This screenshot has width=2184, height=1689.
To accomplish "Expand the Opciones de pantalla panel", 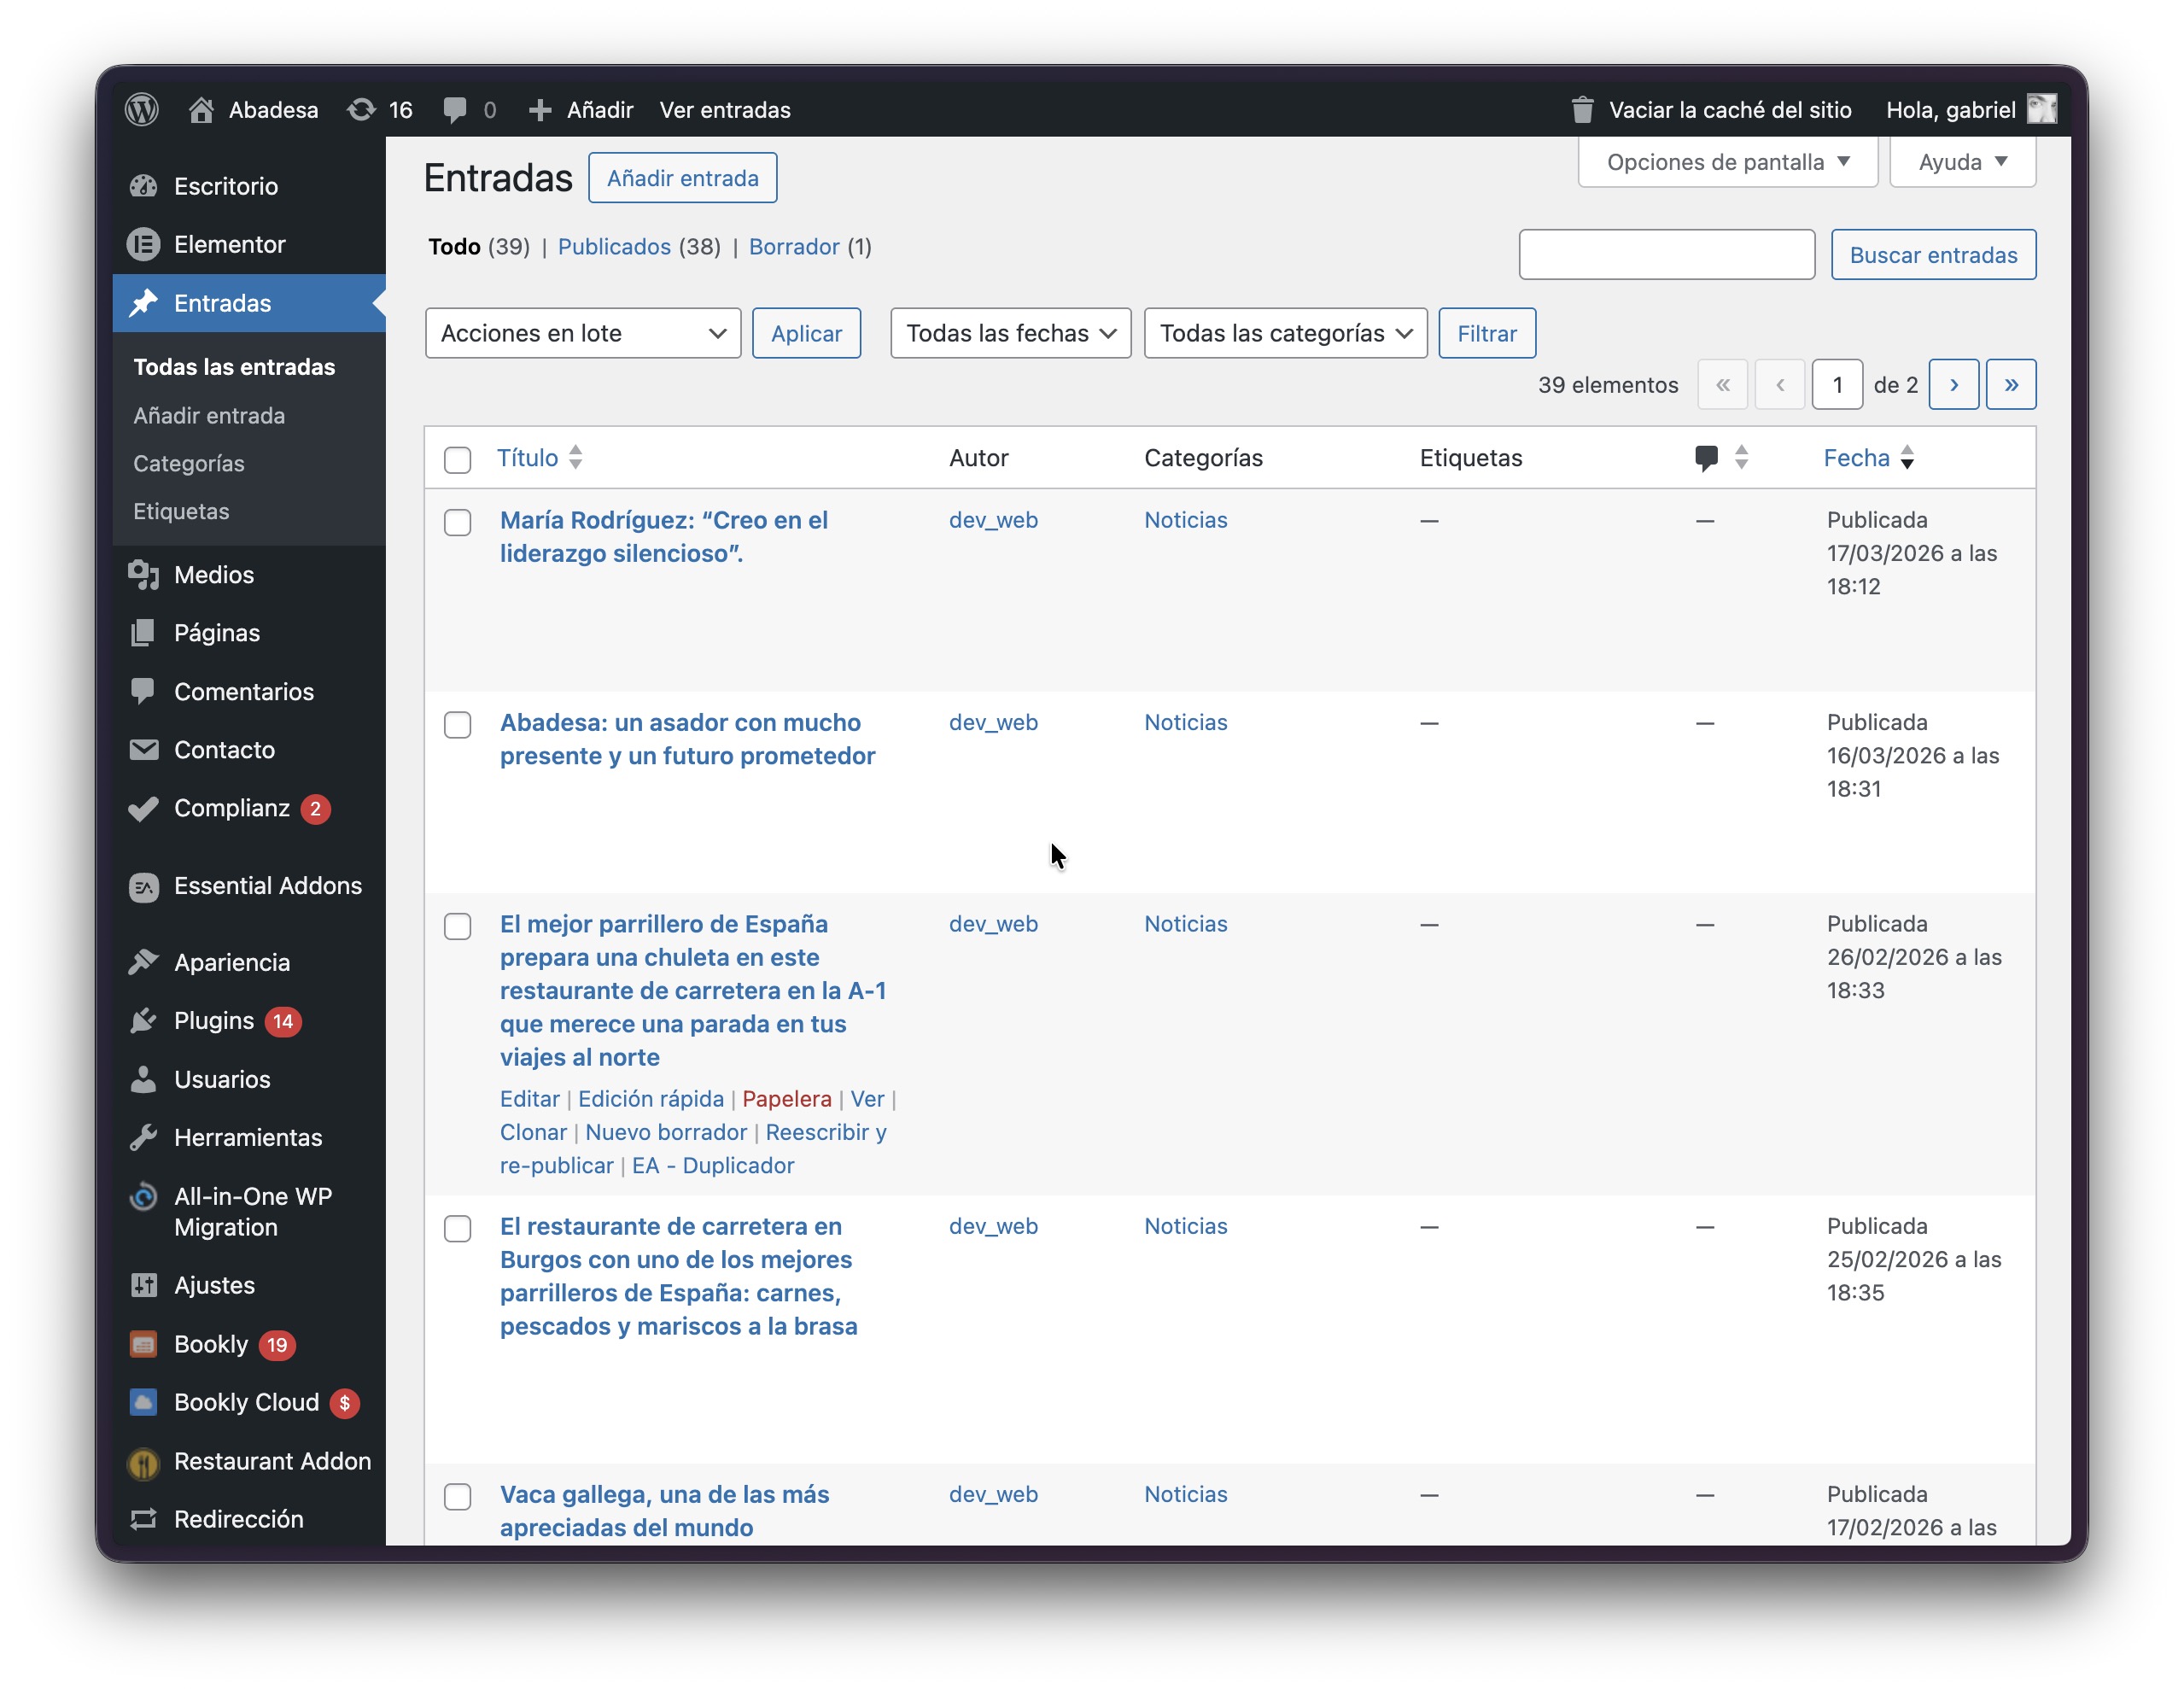I will point(1727,162).
